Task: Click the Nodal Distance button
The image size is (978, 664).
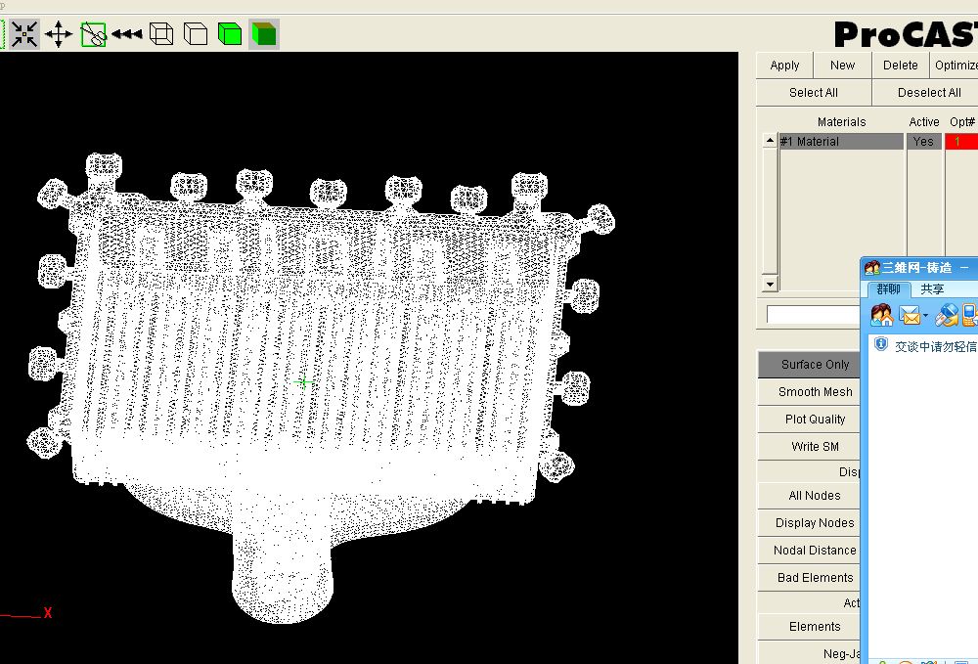Action: pyautogui.click(x=809, y=551)
